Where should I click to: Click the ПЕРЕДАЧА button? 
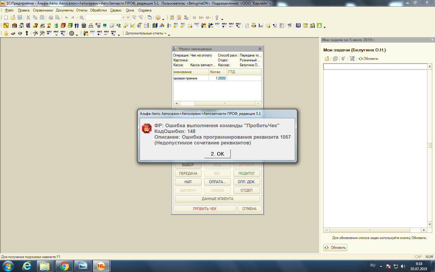point(188,173)
